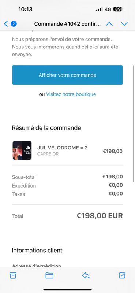The width and height of the screenshot is (135, 293).
Task: Tap the 10:13 clock in the status bar
Action: [25, 9]
